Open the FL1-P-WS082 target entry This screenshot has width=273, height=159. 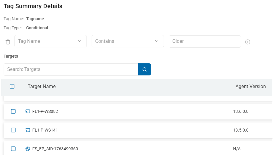(x=45, y=111)
